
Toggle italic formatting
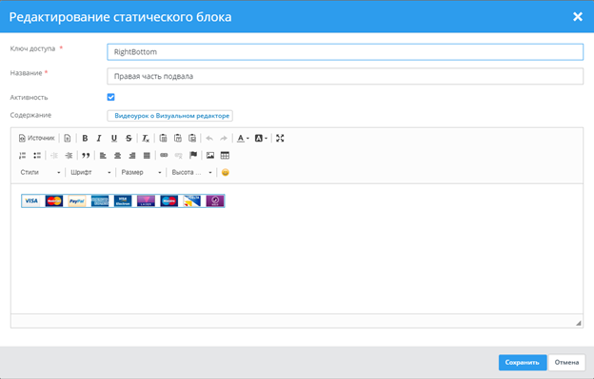99,139
